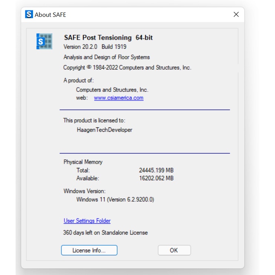Click the Analysis and Design of Floor Systems line
This screenshot has width=275, height=275.
point(107,57)
